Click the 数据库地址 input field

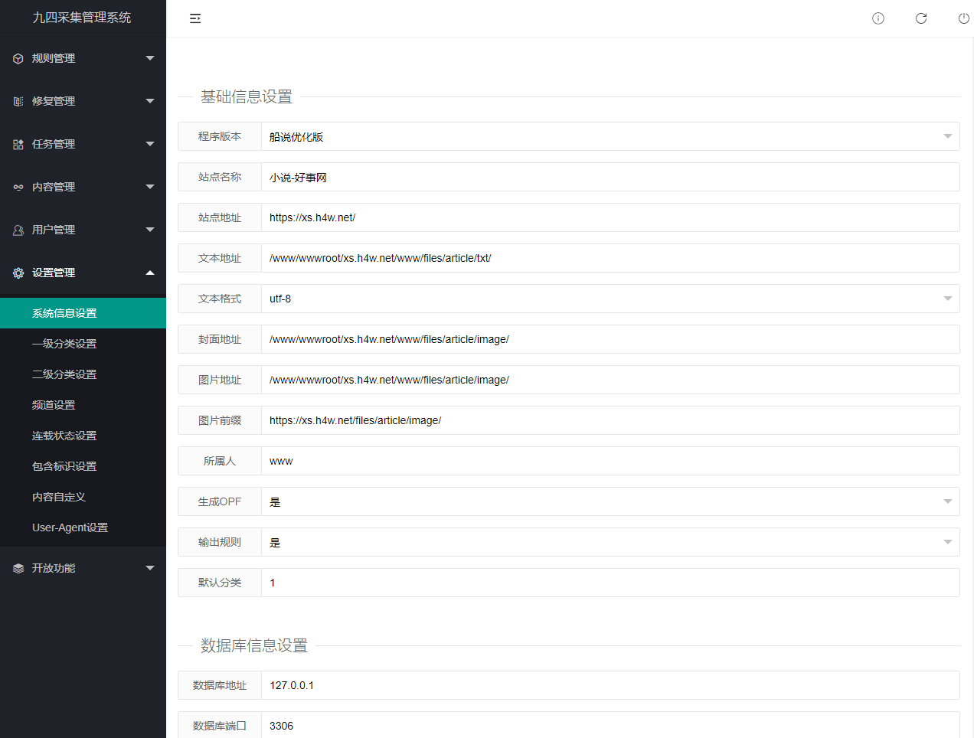pos(610,685)
